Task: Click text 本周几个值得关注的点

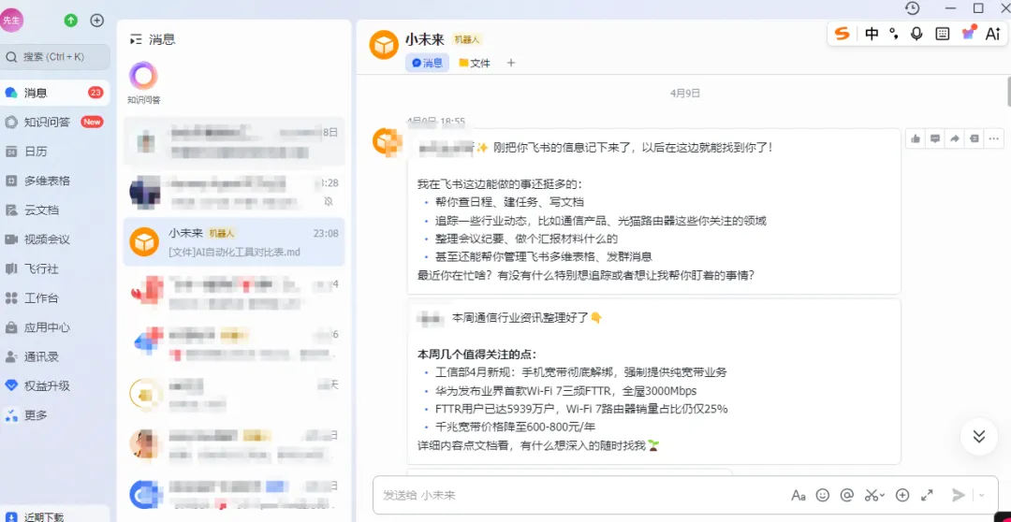Action: (x=477, y=355)
